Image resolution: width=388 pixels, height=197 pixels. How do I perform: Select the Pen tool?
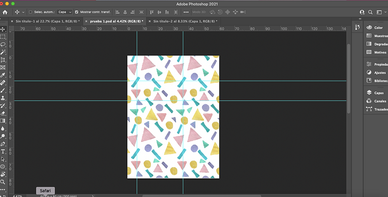point(3,144)
